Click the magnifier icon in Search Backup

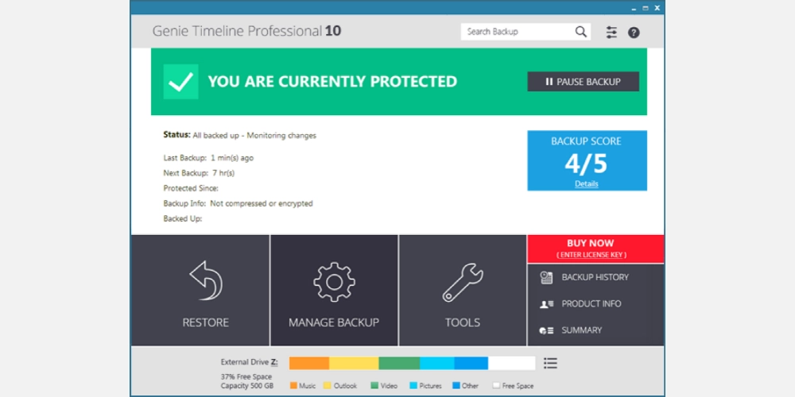581,32
